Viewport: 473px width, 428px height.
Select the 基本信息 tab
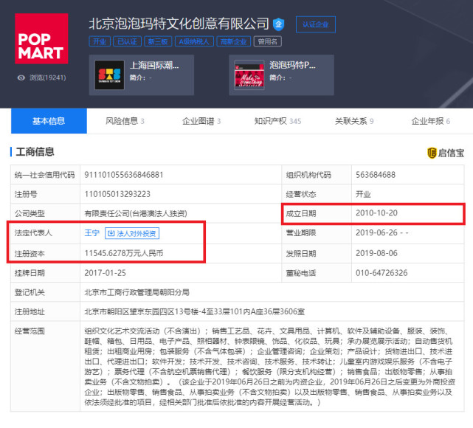click(x=49, y=121)
